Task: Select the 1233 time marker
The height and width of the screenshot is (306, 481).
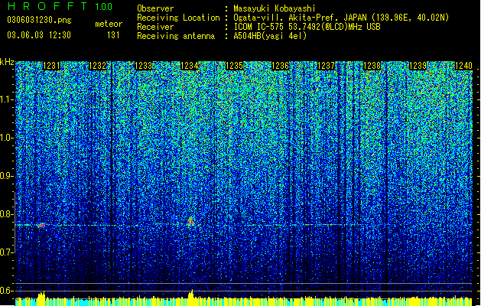Action: pyautogui.click(x=144, y=66)
